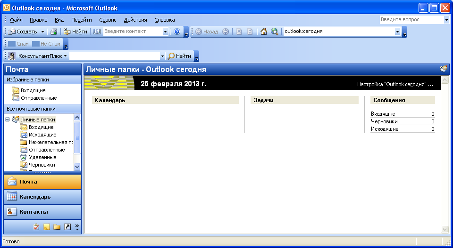The width and height of the screenshot is (453, 248).
Task: Click the Back navigation button
Action: click(207, 32)
